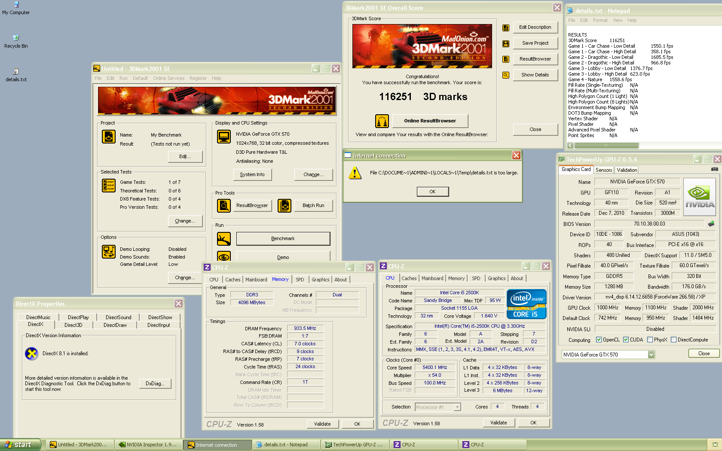Screen dimensions: 722x451
Task: Click the Benchmark button in 3DMark2001
Action: [x=283, y=238]
